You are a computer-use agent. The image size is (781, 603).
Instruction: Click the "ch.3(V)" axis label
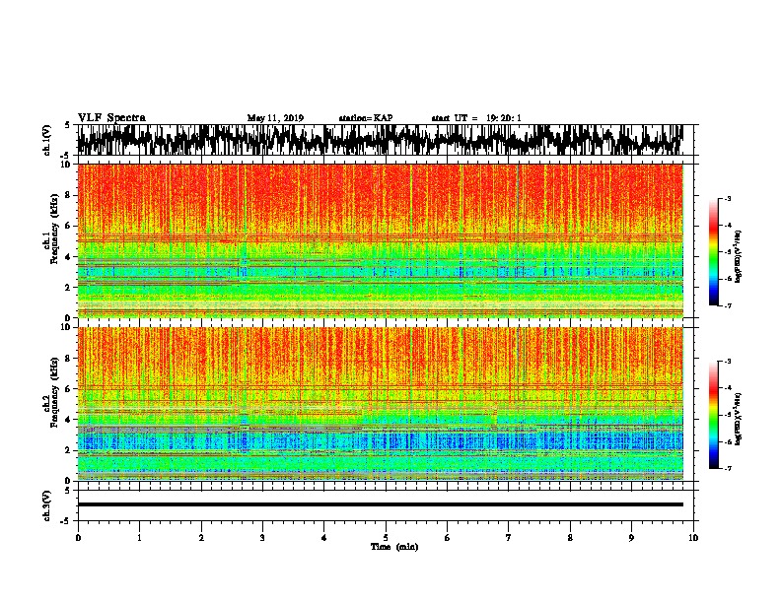(46, 505)
